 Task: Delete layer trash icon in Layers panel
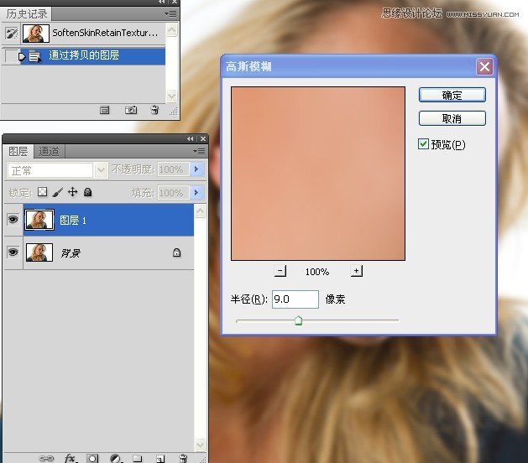(x=183, y=458)
